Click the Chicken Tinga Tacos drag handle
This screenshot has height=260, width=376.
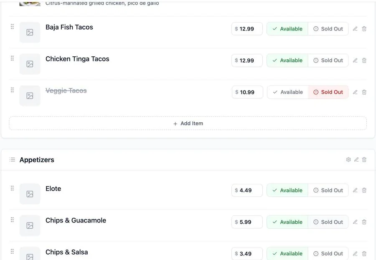pos(12,58)
